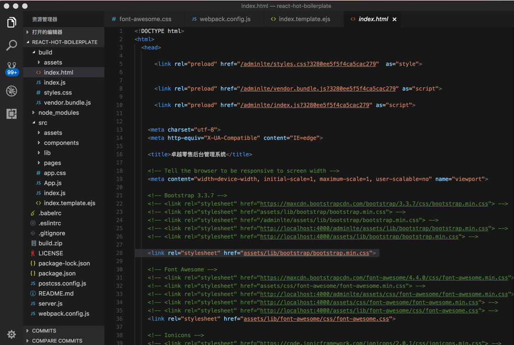Open the Extensions view icon

click(11, 113)
